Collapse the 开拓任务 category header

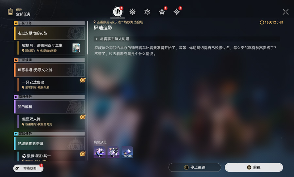49,23
